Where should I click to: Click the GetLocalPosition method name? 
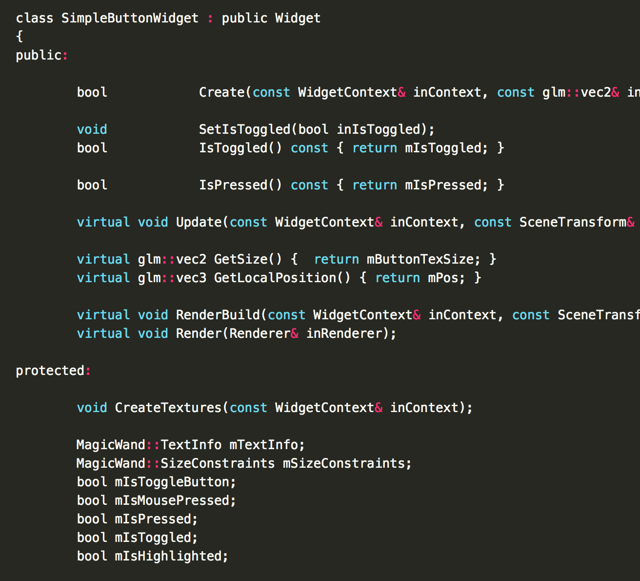point(275,278)
